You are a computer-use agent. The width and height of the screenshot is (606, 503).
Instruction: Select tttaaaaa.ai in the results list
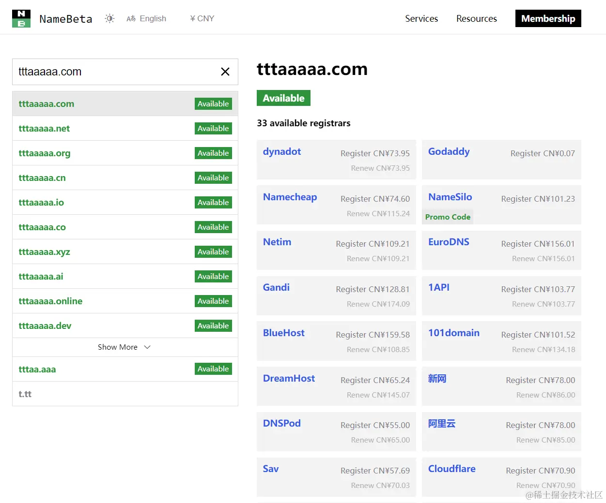(125, 276)
